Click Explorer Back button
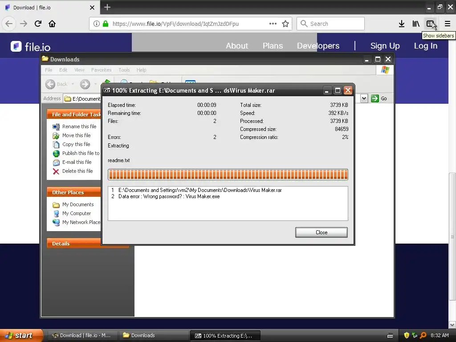Image resolution: width=456 pixels, height=342 pixels. pos(57,84)
